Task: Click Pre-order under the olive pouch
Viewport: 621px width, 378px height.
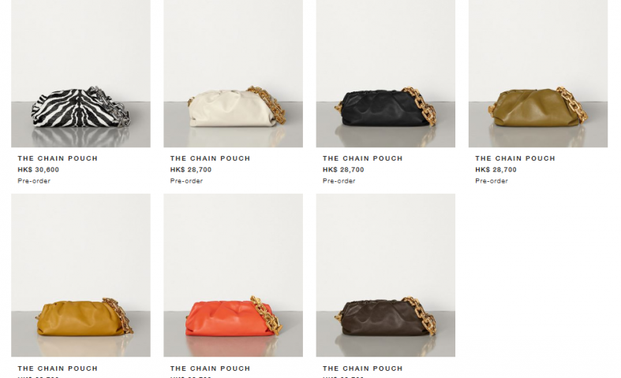Action: tap(492, 180)
